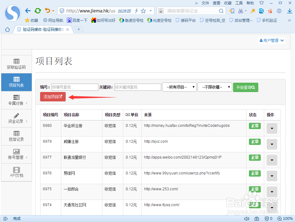Toggle the bookmark star for this page
The height and width of the screenshot is (222, 295).
click(x=143, y=11)
